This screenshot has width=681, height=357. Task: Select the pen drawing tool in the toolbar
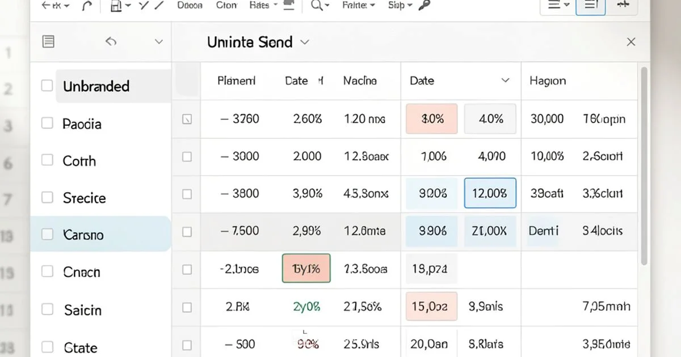click(x=158, y=5)
